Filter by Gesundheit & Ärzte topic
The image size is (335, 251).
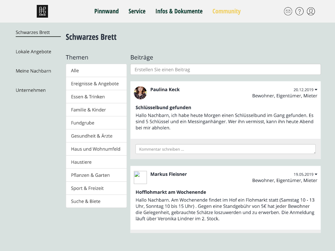(x=96, y=136)
